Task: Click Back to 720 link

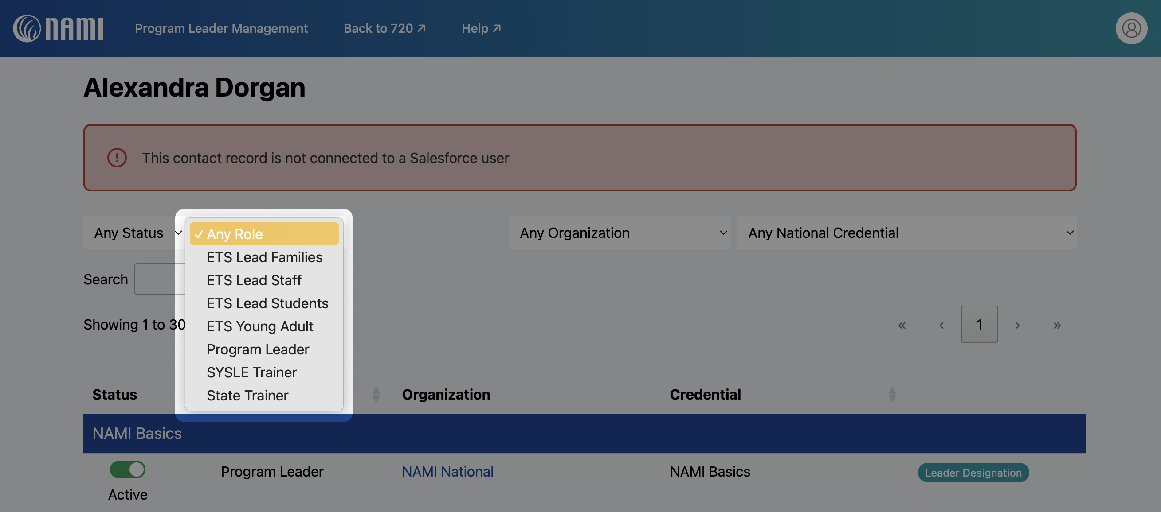Action: tap(384, 28)
